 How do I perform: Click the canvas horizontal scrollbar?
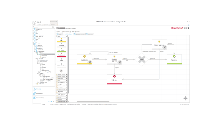93,102
